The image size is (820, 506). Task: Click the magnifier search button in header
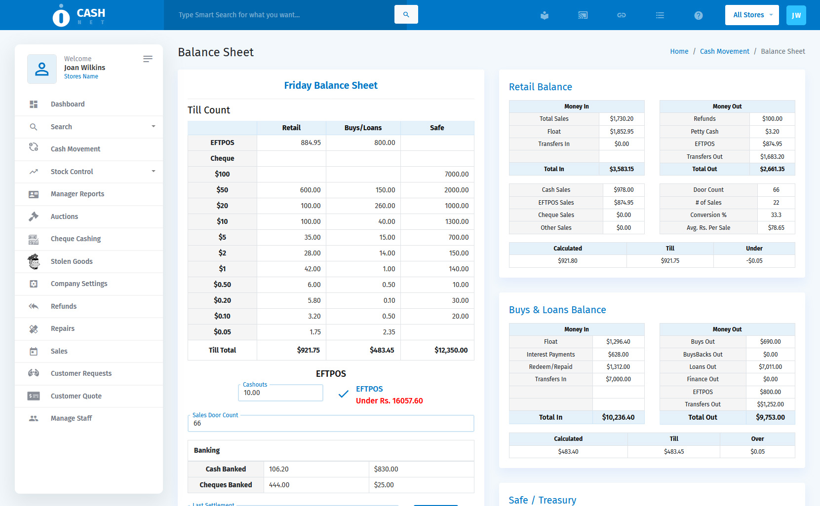pos(406,15)
